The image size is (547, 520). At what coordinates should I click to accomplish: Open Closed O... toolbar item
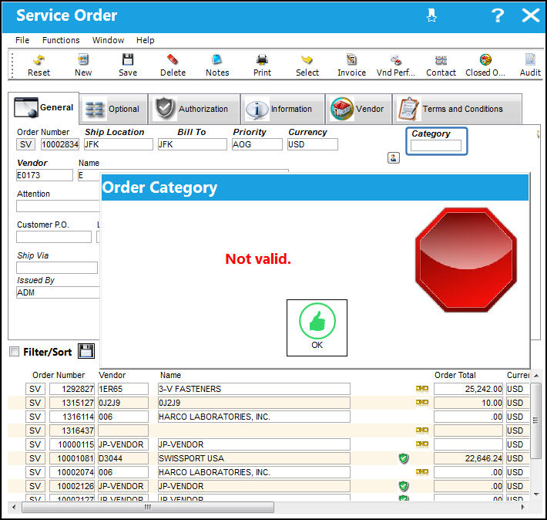click(x=485, y=66)
